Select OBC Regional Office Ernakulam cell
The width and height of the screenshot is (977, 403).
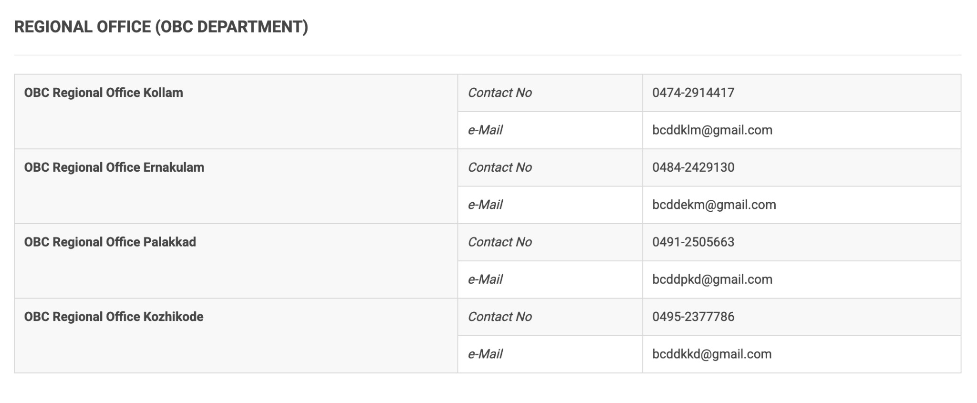point(236,186)
